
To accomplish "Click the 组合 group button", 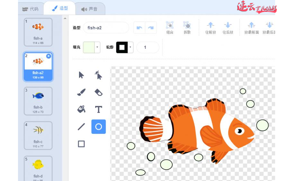I will [170, 28].
